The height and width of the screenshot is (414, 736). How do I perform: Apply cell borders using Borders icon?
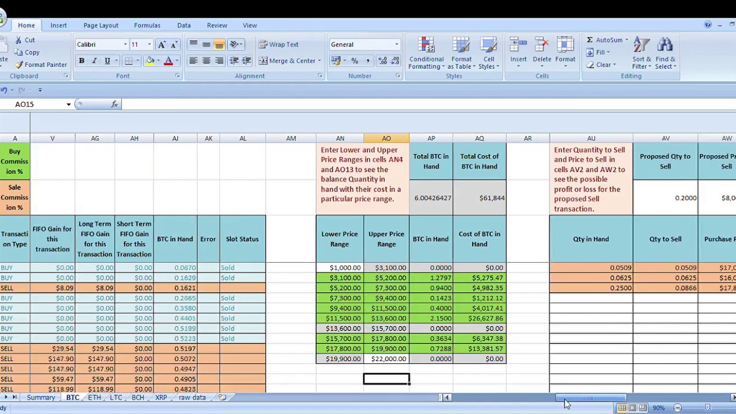[x=129, y=61]
